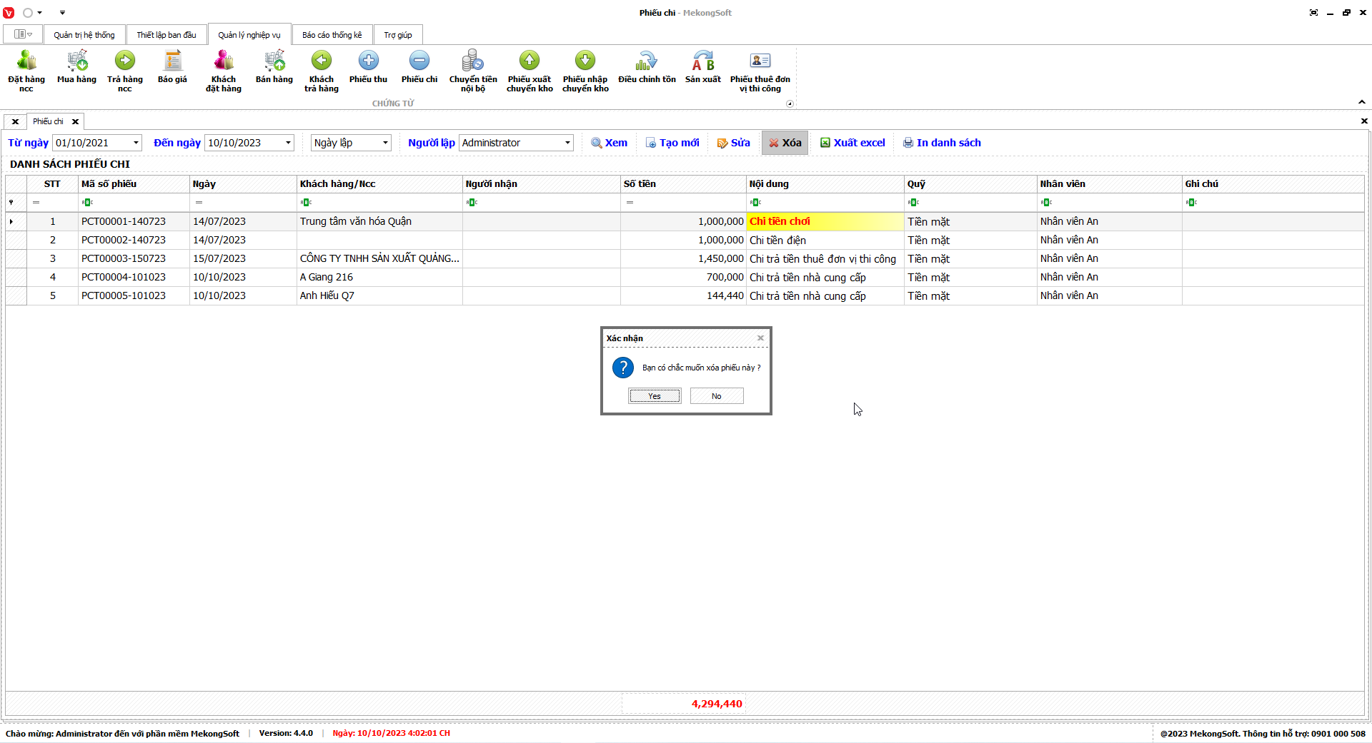Image resolution: width=1372 pixels, height=743 pixels.
Task: Open the Sản xuất ribbon icon
Action: click(703, 66)
